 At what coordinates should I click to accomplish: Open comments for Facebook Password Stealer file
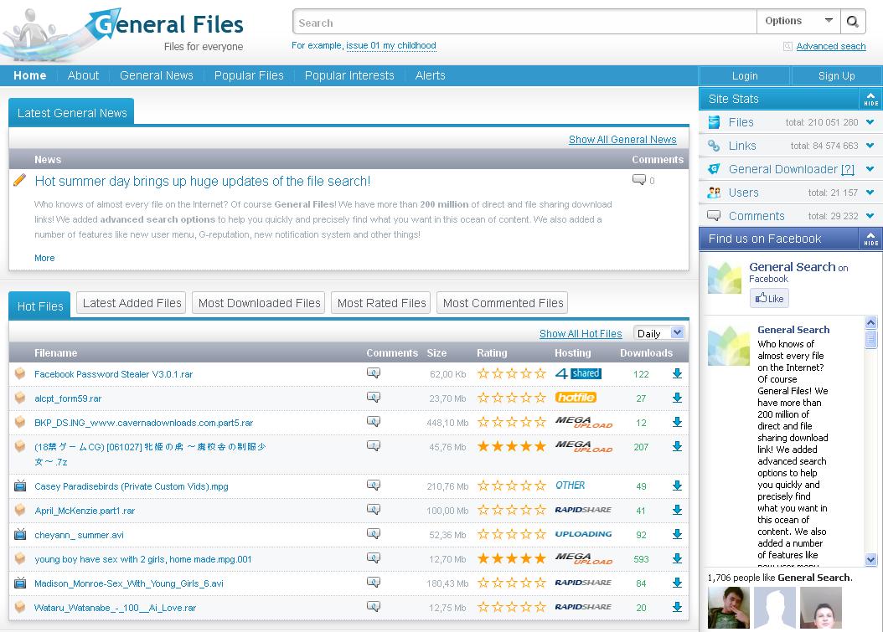tap(374, 373)
